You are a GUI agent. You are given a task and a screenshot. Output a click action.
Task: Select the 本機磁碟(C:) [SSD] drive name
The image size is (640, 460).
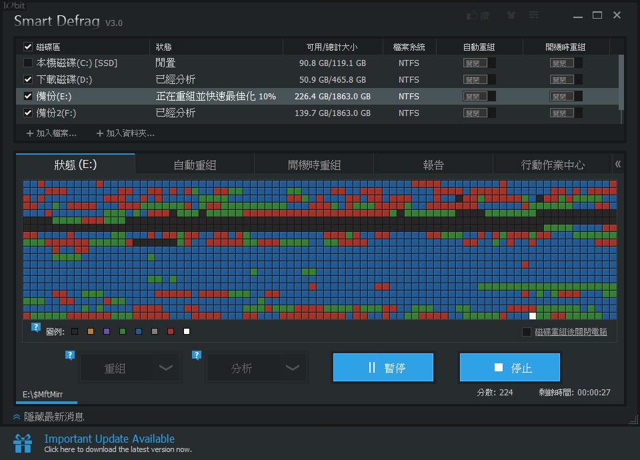click(x=77, y=63)
